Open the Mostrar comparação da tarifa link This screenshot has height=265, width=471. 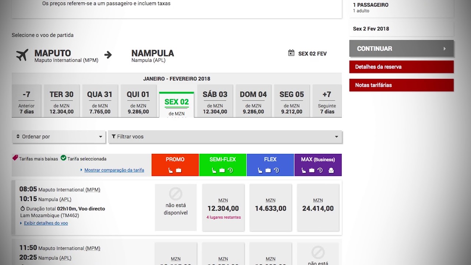(x=114, y=170)
